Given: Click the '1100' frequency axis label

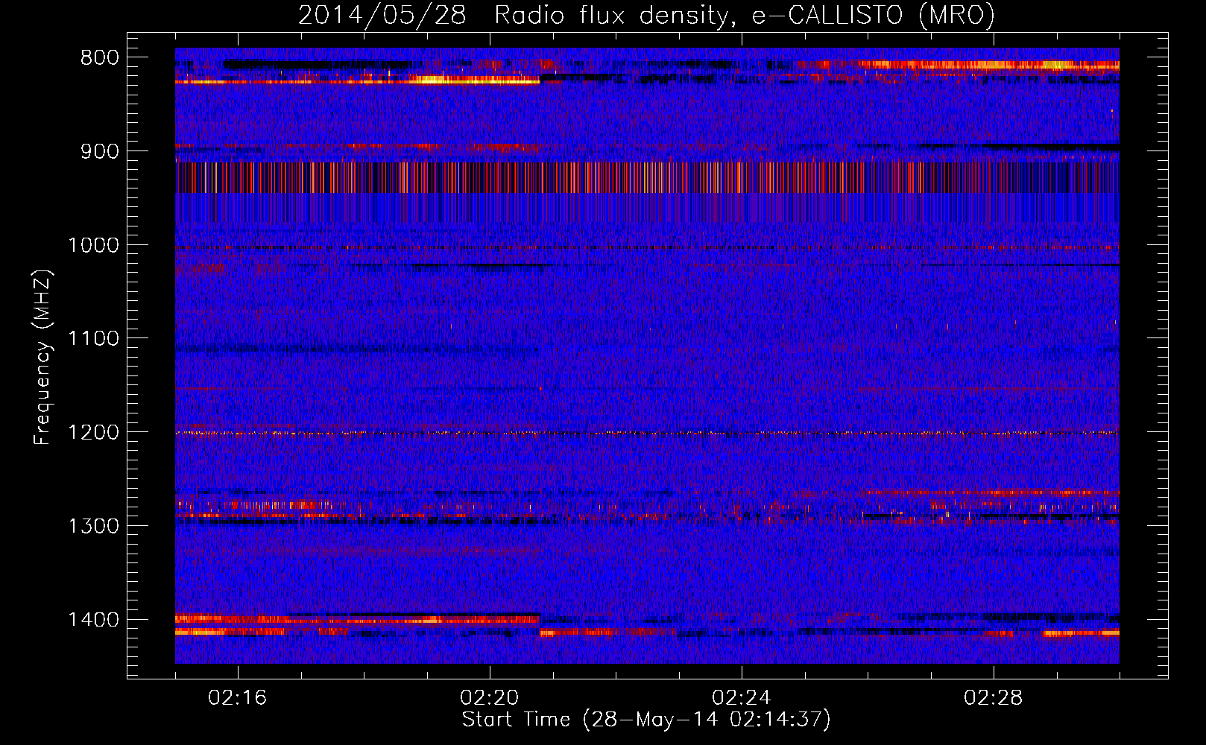Looking at the screenshot, I should [x=93, y=339].
